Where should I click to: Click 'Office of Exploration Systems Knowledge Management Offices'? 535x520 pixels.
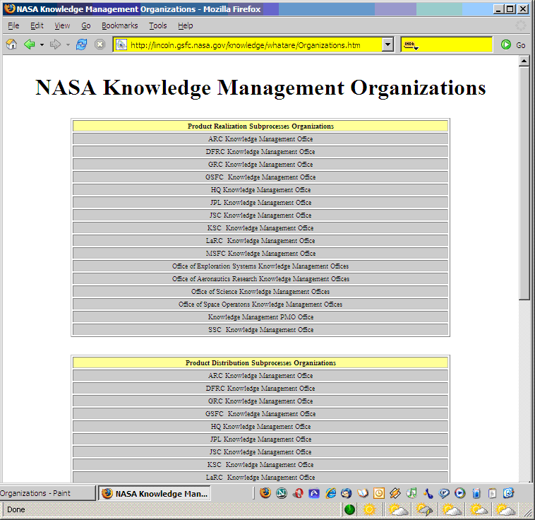tap(260, 266)
